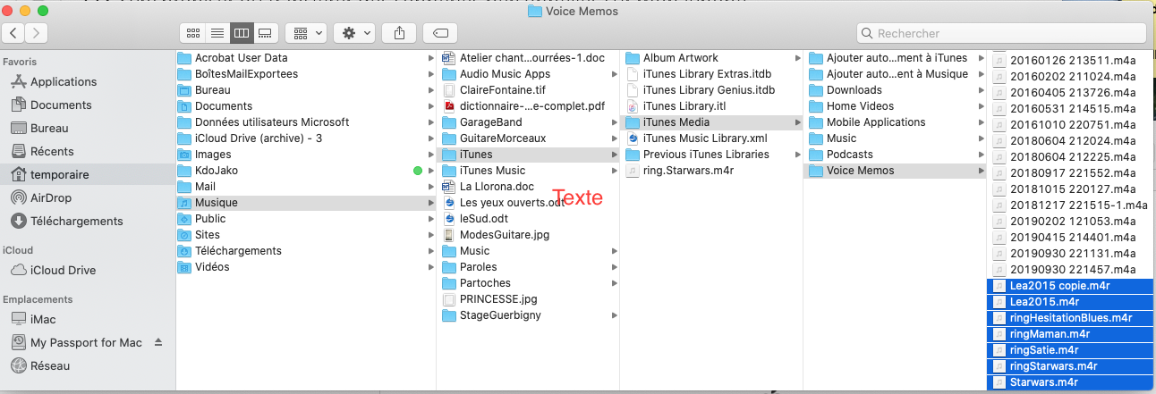Select gallery view mode
Image resolution: width=1156 pixels, height=394 pixels.
(x=265, y=33)
